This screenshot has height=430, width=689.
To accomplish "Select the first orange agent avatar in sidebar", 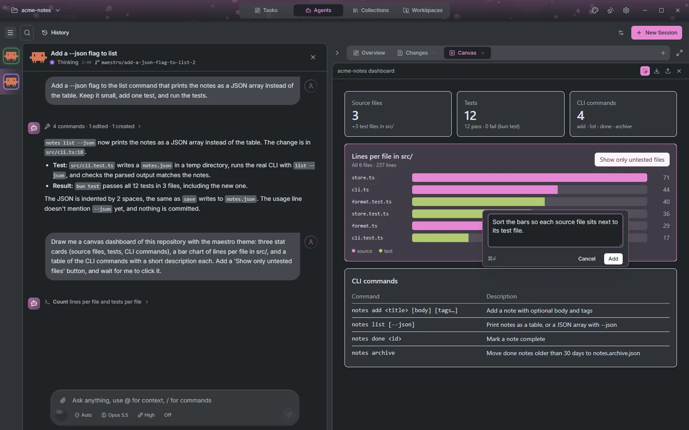I will click(11, 56).
